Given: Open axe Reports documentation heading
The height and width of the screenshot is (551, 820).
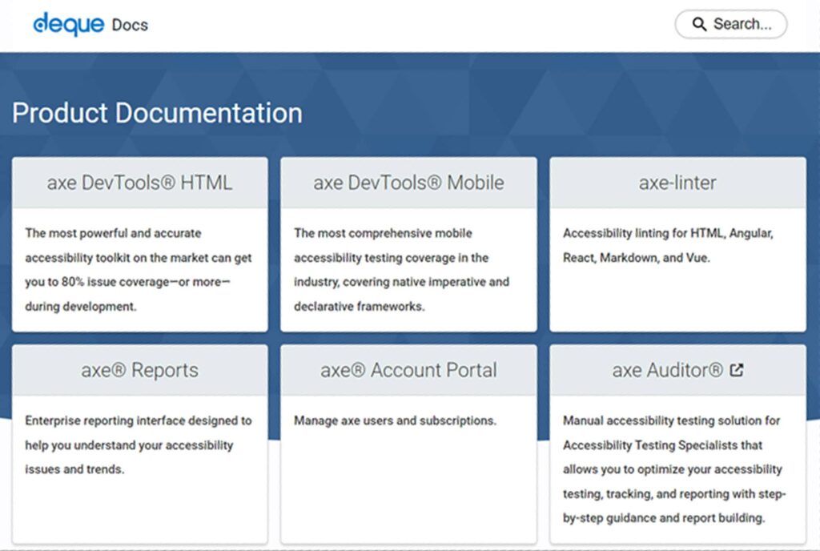Looking at the screenshot, I should point(139,370).
